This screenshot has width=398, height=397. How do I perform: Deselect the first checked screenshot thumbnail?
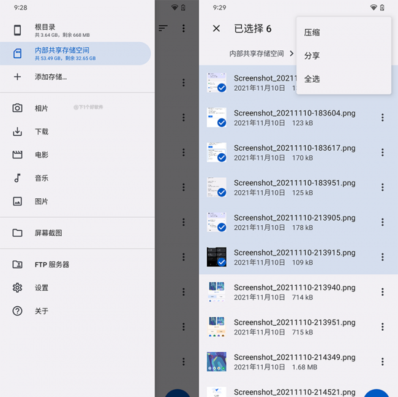pos(217,82)
